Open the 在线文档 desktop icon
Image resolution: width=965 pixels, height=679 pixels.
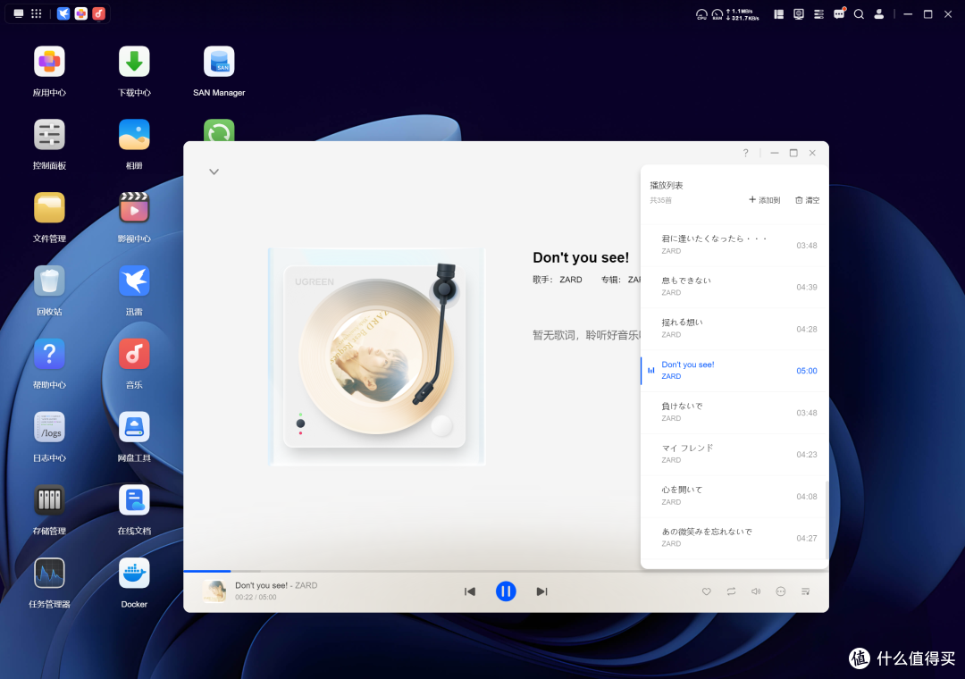pyautogui.click(x=134, y=500)
